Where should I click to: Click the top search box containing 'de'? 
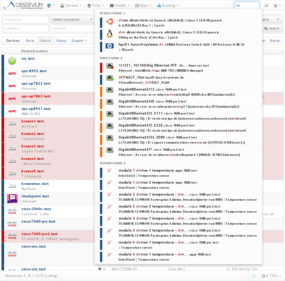pos(247,5)
